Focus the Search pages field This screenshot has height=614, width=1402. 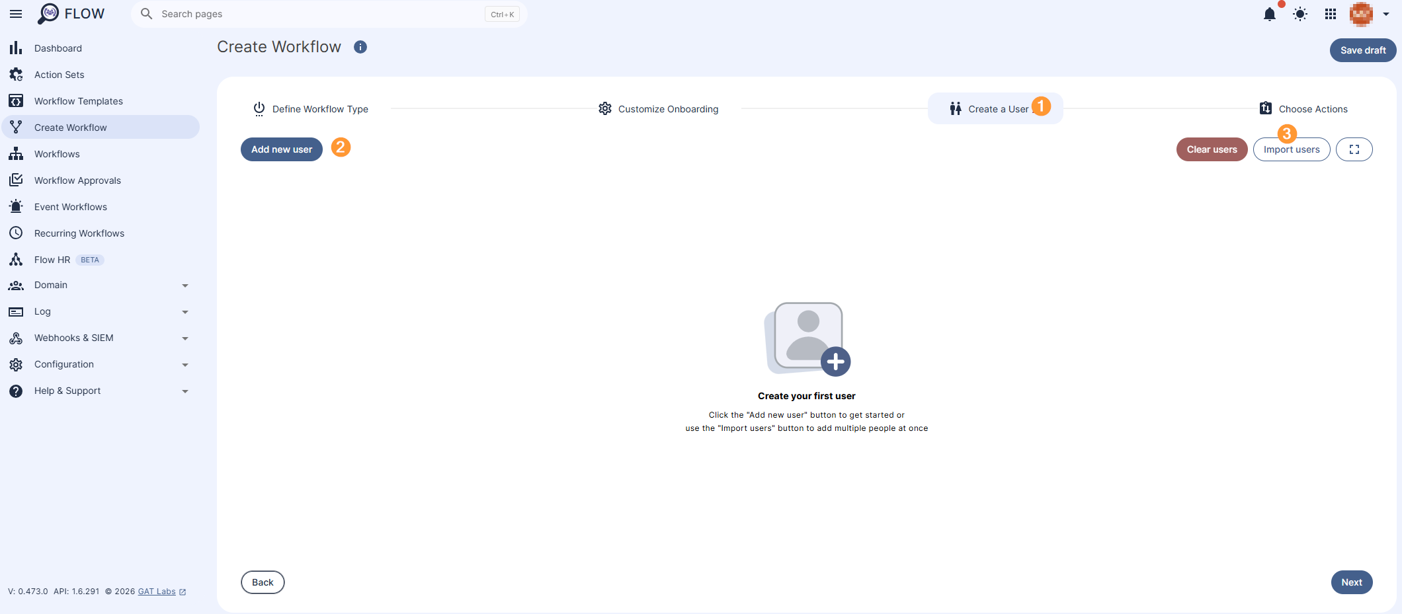click(329, 14)
